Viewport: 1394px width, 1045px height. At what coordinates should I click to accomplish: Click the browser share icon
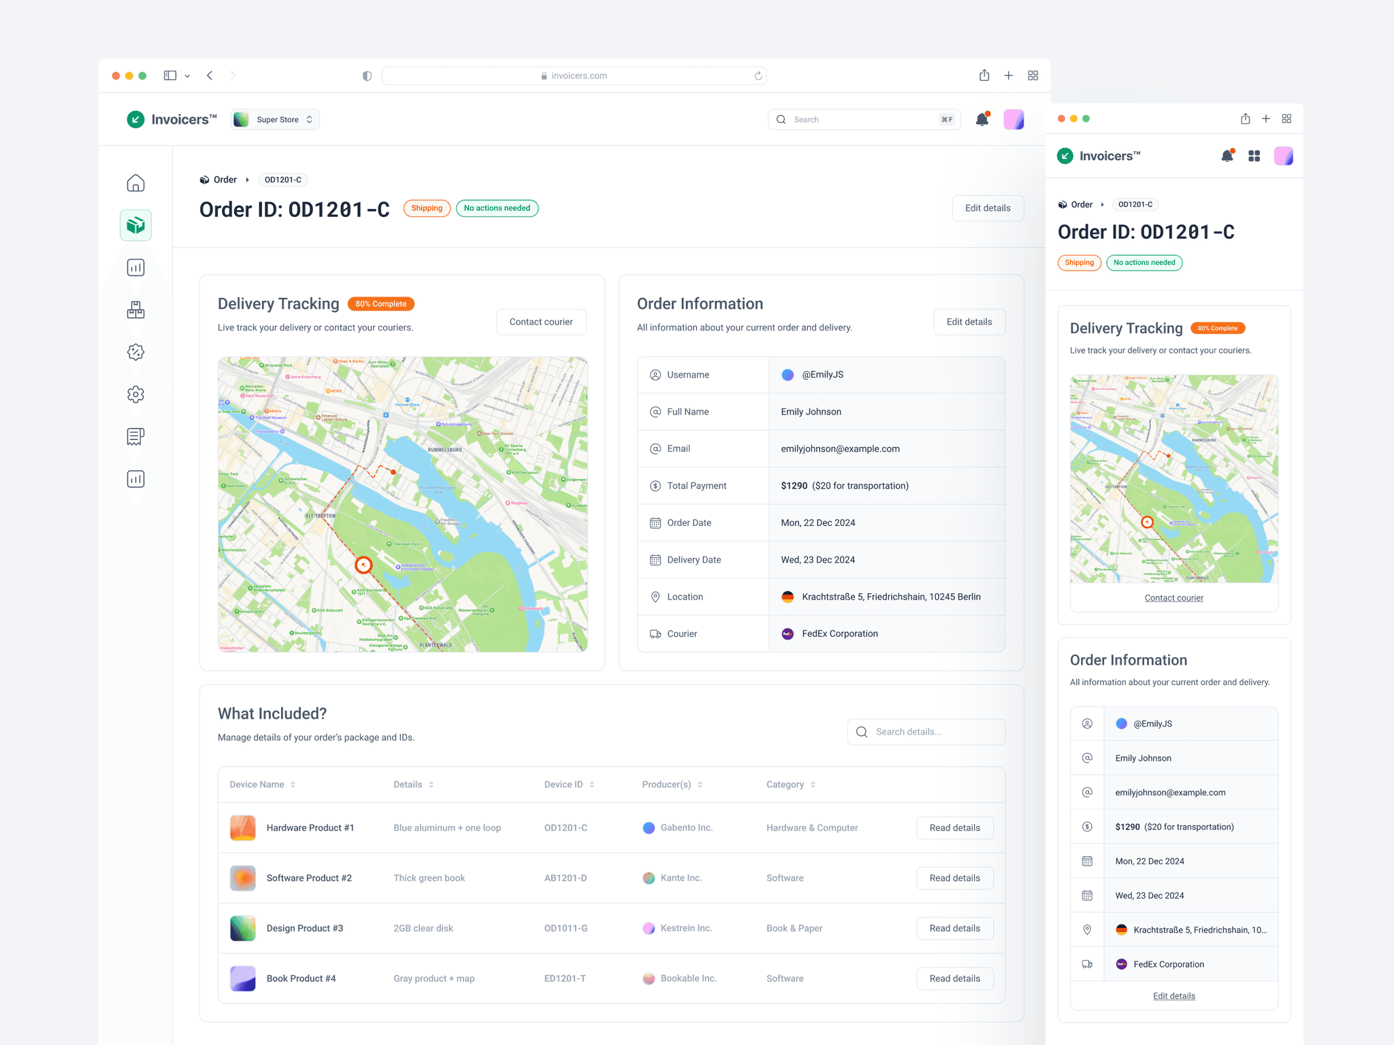click(x=984, y=76)
